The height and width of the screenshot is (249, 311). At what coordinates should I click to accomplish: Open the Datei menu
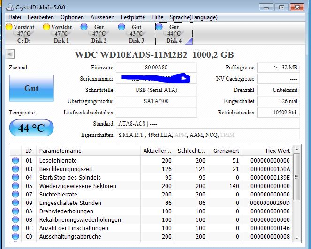(x=15, y=17)
